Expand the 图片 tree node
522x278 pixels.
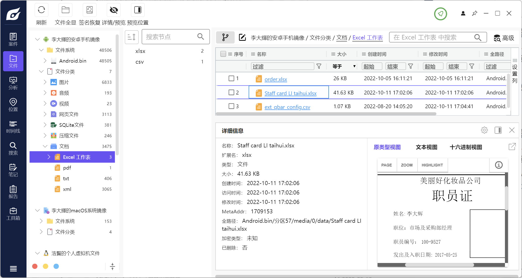coord(45,82)
